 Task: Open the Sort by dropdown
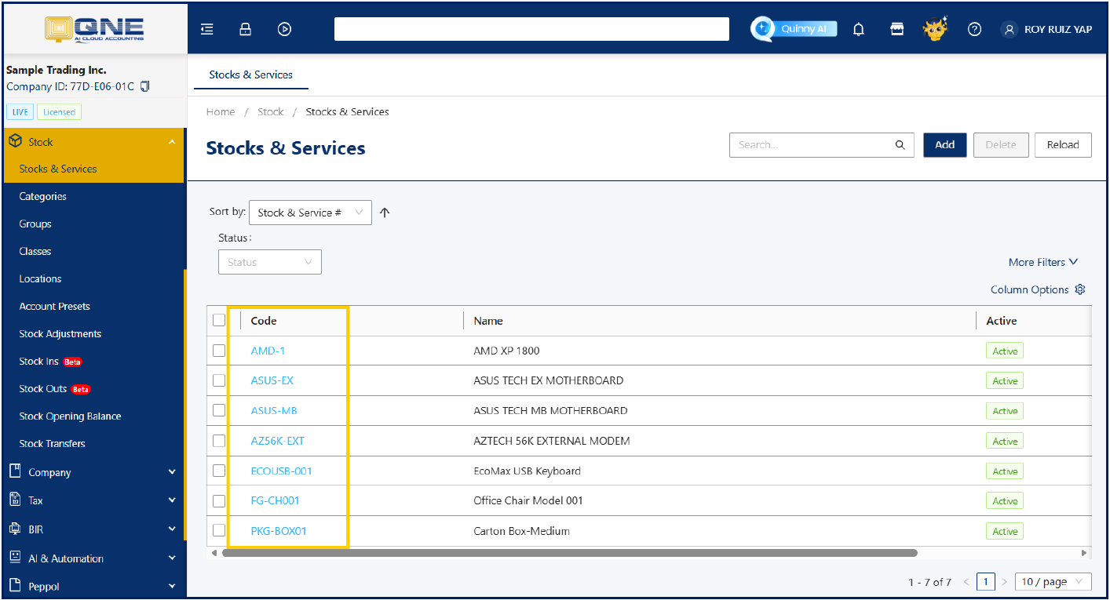click(310, 213)
